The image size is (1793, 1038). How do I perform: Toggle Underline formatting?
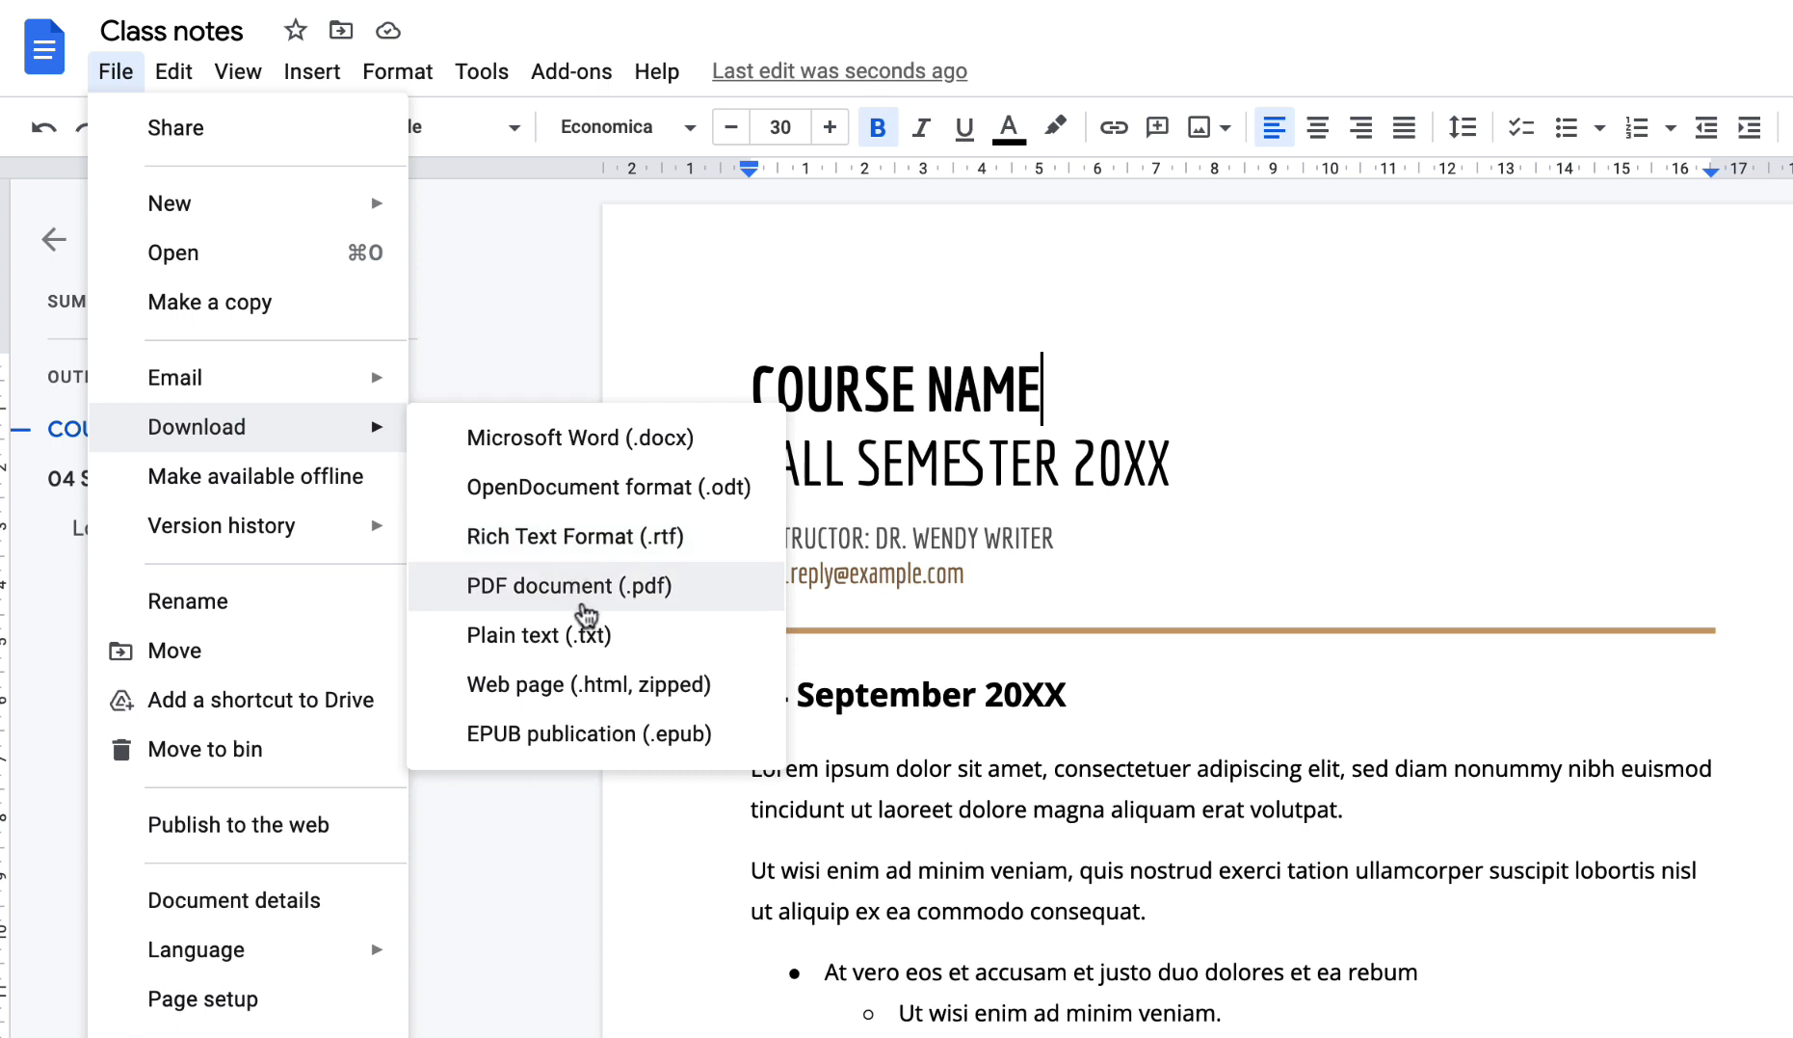point(964,127)
